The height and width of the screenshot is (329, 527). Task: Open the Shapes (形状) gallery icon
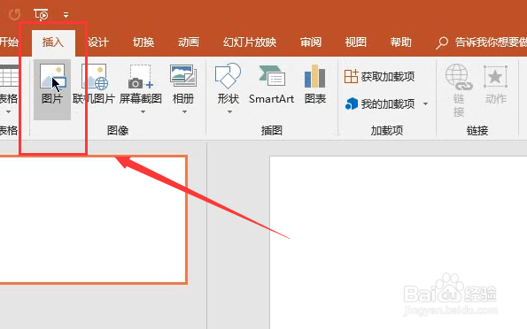[x=228, y=76]
